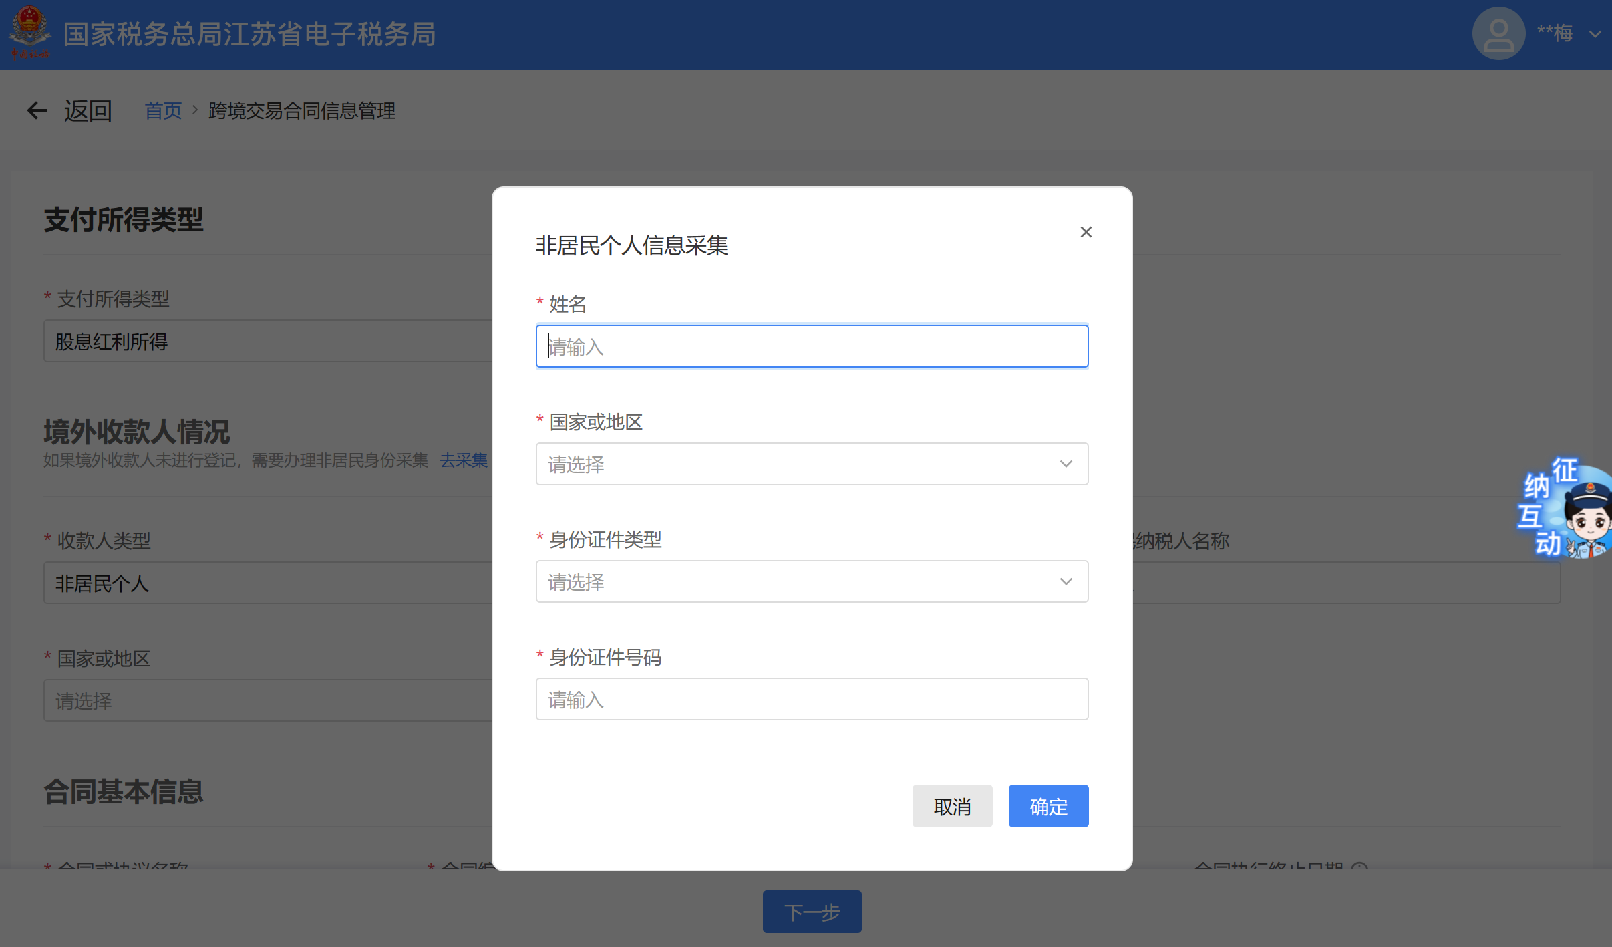This screenshot has height=947, width=1612.
Task: Click the 去采集 link
Action: pos(464,460)
